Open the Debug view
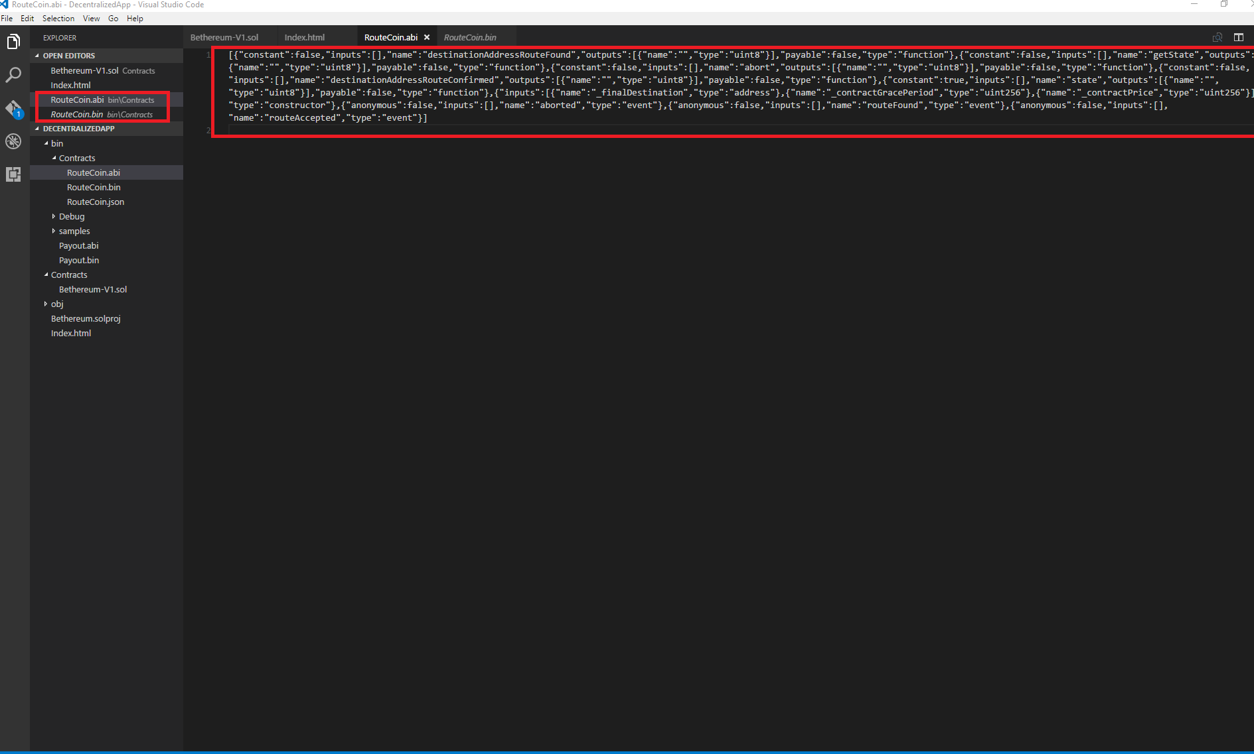 click(14, 141)
